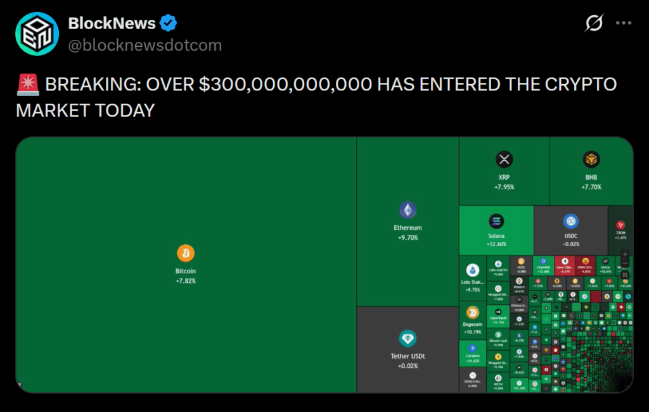649x412 pixels.
Task: Select the Cardano heatmap tile
Action: 472,353
